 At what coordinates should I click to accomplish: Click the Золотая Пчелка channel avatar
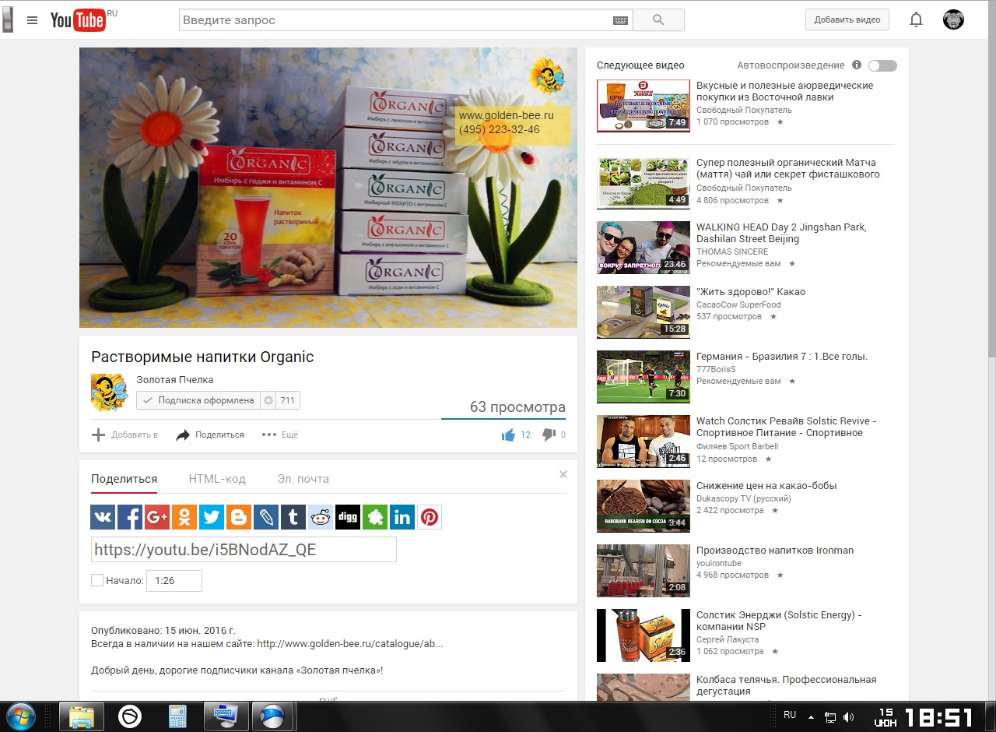coord(110,392)
